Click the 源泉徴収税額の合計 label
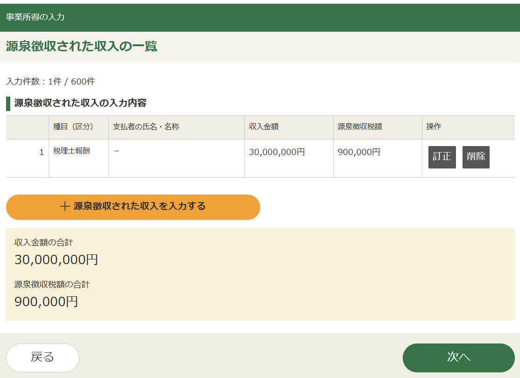The image size is (520, 378). (x=52, y=284)
